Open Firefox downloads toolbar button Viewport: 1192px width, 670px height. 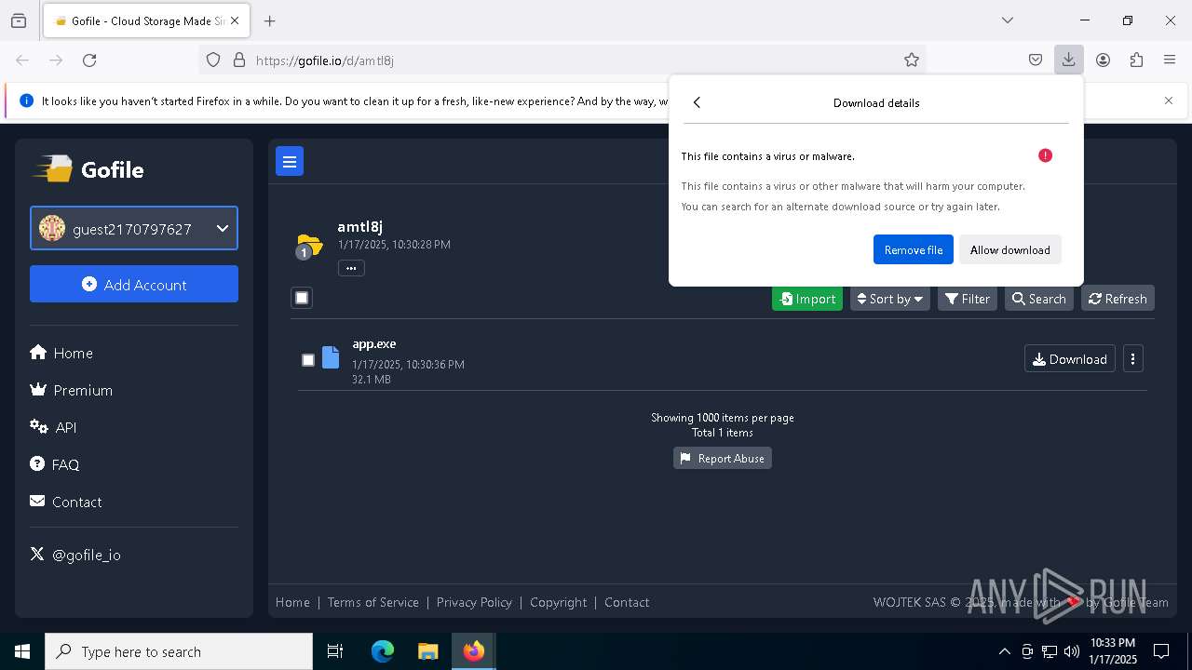pos(1068,60)
